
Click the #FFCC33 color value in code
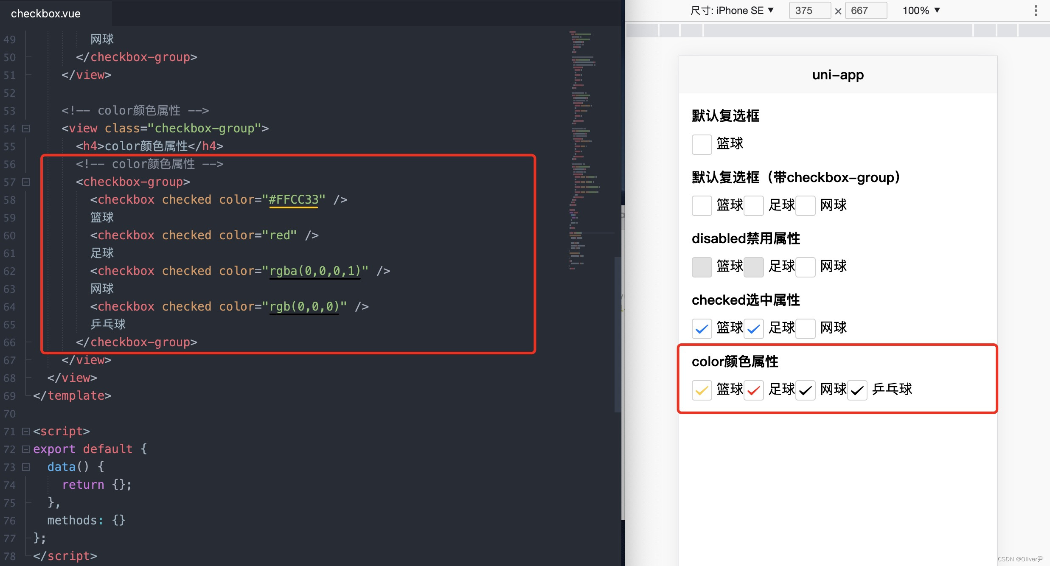click(293, 199)
